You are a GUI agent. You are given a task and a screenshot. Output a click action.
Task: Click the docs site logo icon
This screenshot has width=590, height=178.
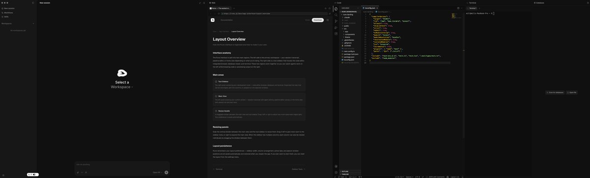[212, 20]
